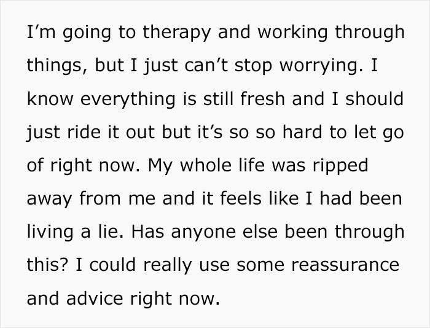Click the word "else" in the paragraph
430x328 pixels.
coord(254,232)
